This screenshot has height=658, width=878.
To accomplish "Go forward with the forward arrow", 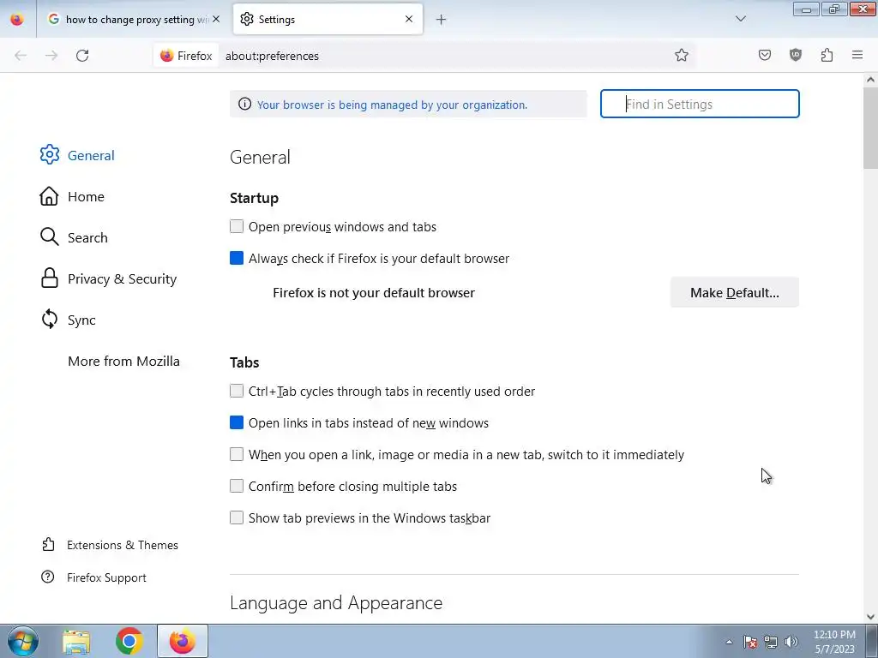I will pyautogui.click(x=51, y=56).
